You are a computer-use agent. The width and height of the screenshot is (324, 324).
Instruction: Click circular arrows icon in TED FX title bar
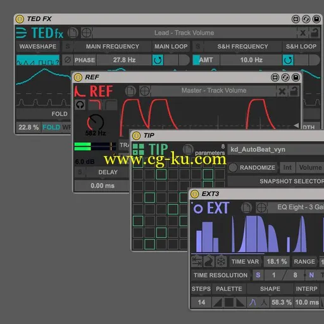[306, 19]
